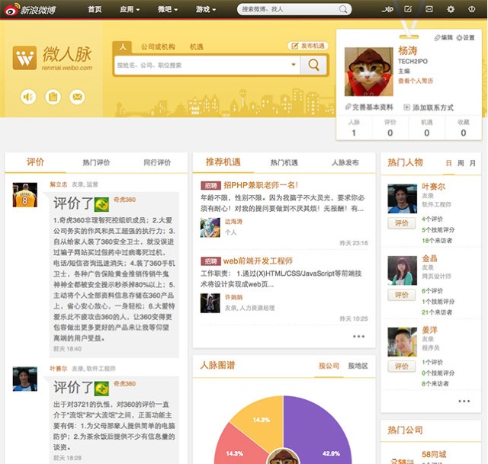This screenshot has height=464, width=488.
Task: Select the 人 search tab
Action: [123, 47]
